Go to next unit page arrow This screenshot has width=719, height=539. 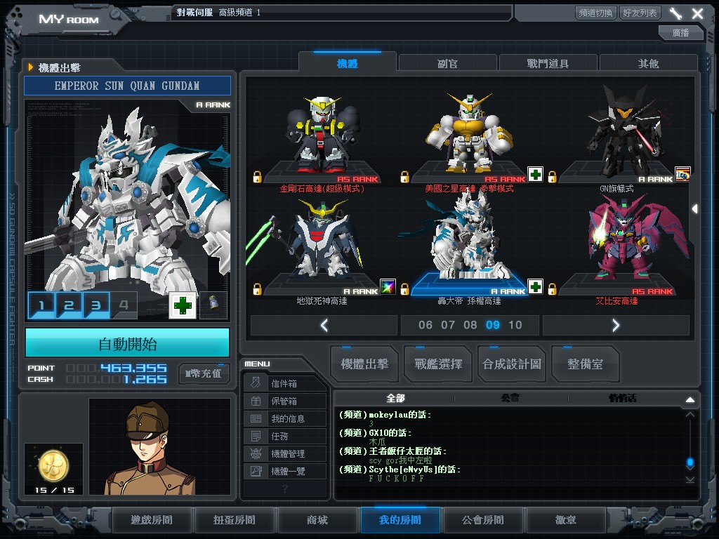[616, 325]
